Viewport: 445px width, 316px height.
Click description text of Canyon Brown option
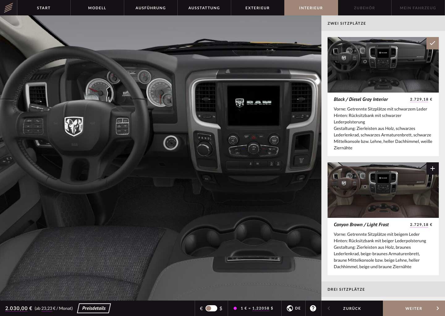pos(380,251)
